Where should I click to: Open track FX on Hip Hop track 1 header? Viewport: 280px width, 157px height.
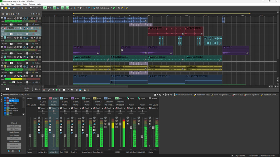pyautogui.click(x=27, y=19)
